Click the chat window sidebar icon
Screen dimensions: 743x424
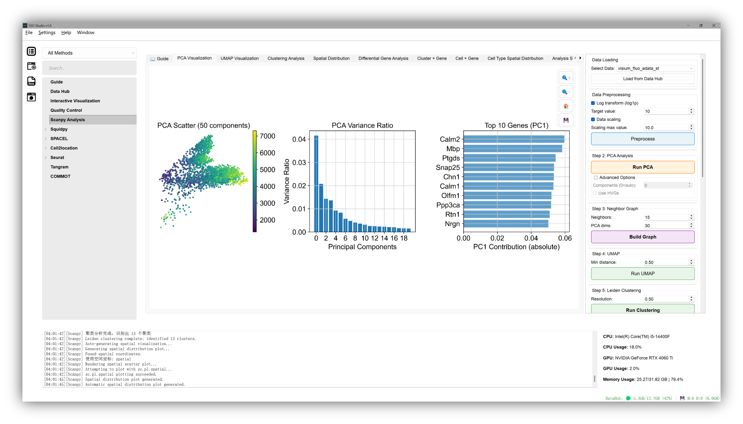pyautogui.click(x=31, y=97)
